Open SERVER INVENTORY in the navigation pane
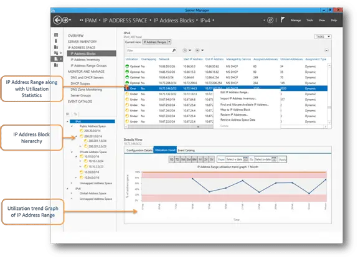This screenshot has width=358, height=259. click(82, 42)
